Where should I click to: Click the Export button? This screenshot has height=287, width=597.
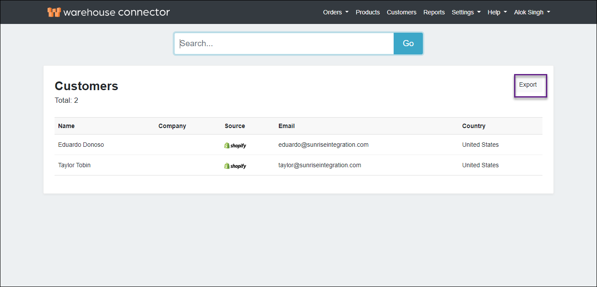pyautogui.click(x=528, y=85)
